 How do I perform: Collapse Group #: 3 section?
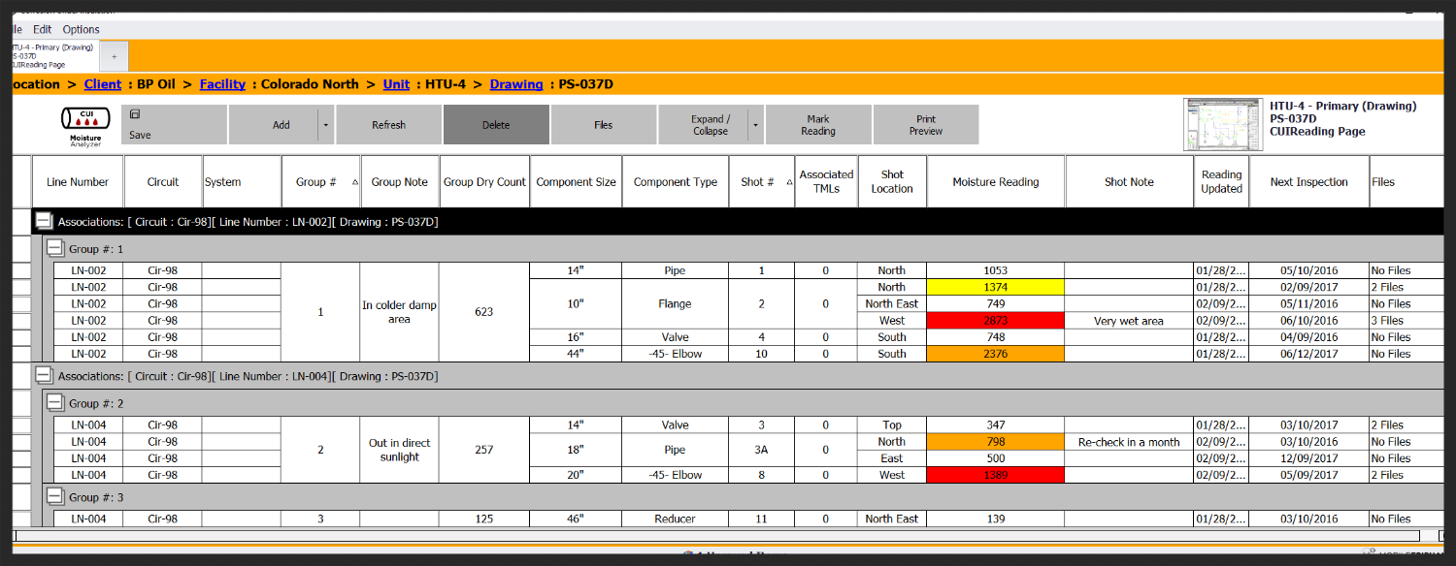pos(55,497)
